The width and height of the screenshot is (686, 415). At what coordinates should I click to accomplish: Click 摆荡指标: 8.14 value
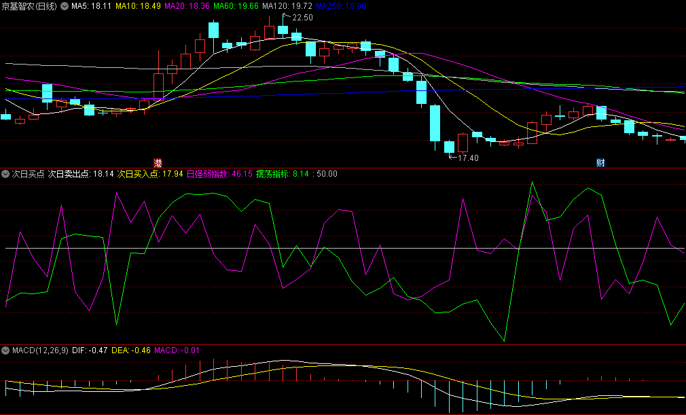(x=282, y=174)
